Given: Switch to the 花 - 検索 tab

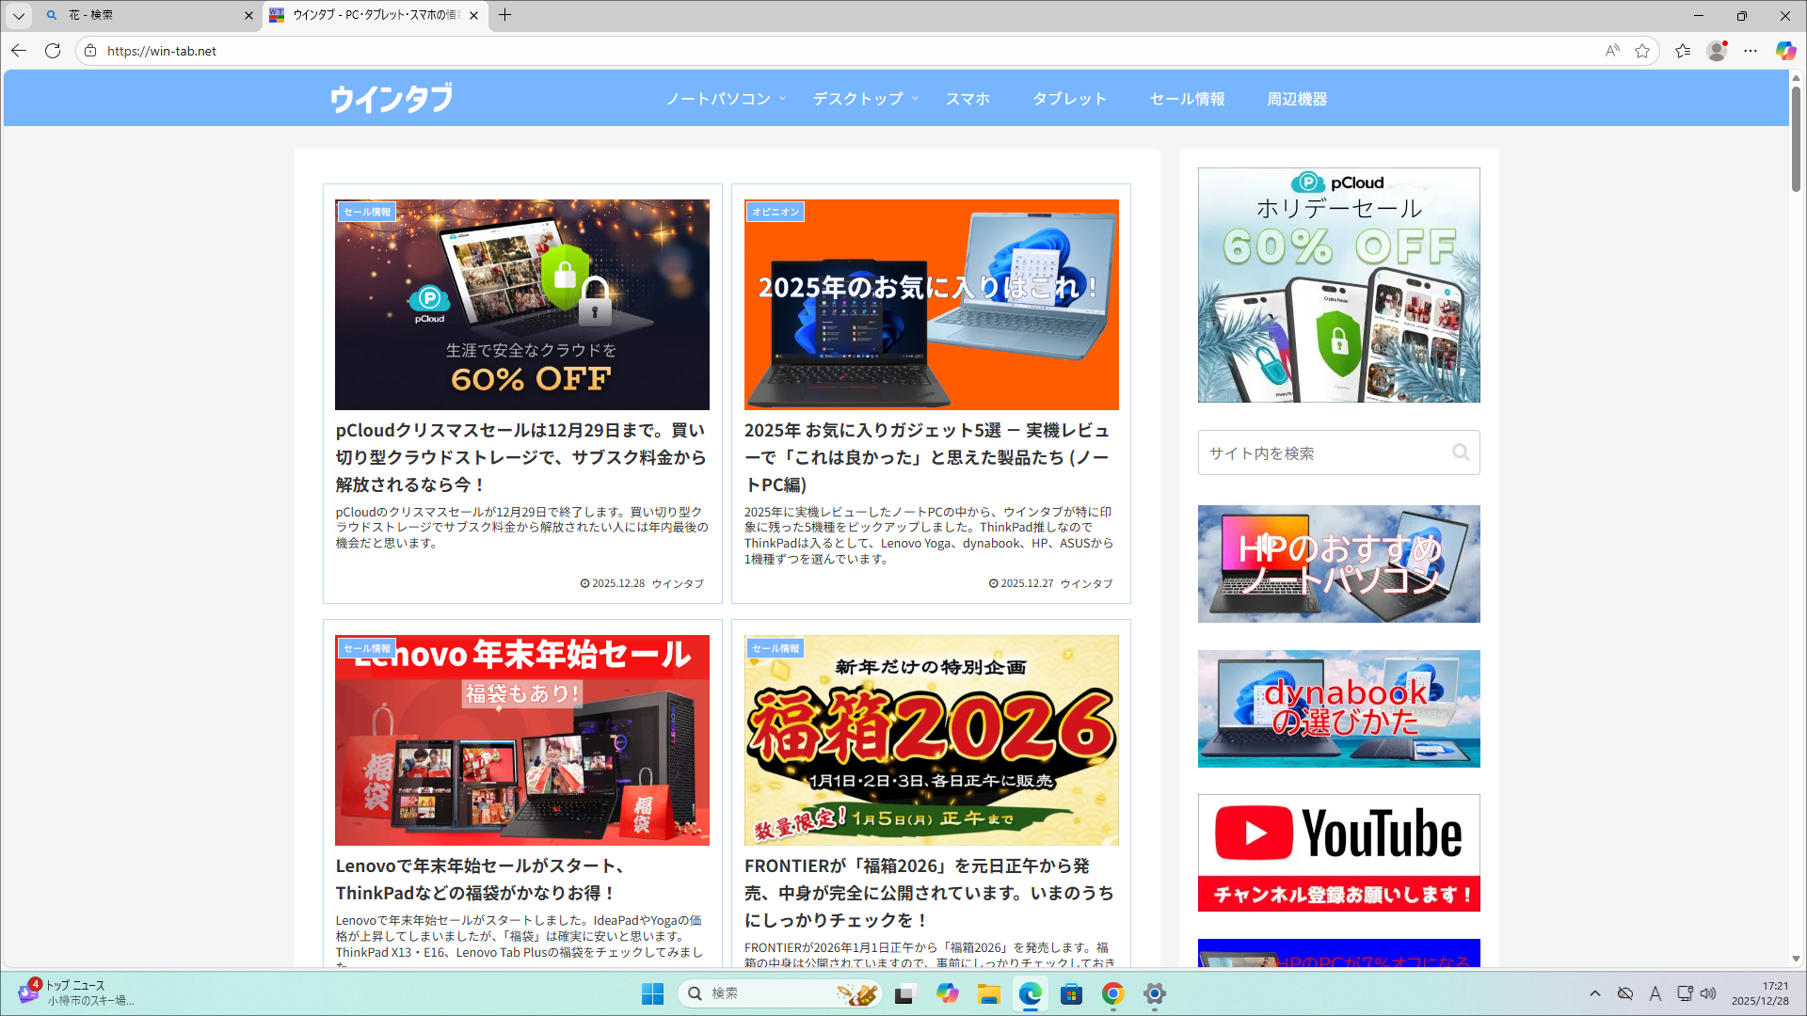Looking at the screenshot, I should (x=141, y=15).
